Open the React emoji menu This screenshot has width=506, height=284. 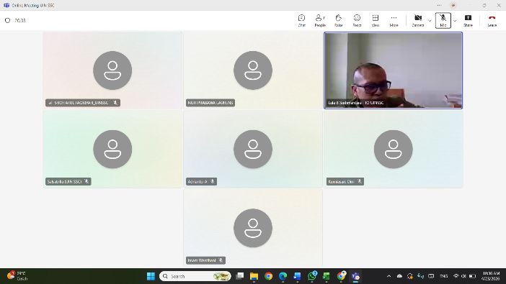tap(357, 20)
